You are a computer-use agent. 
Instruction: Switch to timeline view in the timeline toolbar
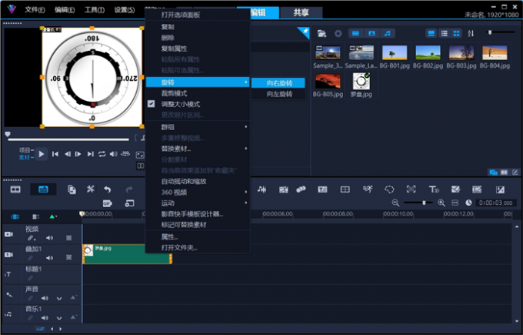tap(43, 189)
